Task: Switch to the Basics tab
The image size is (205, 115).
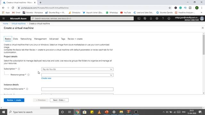Action: click(x=8, y=39)
